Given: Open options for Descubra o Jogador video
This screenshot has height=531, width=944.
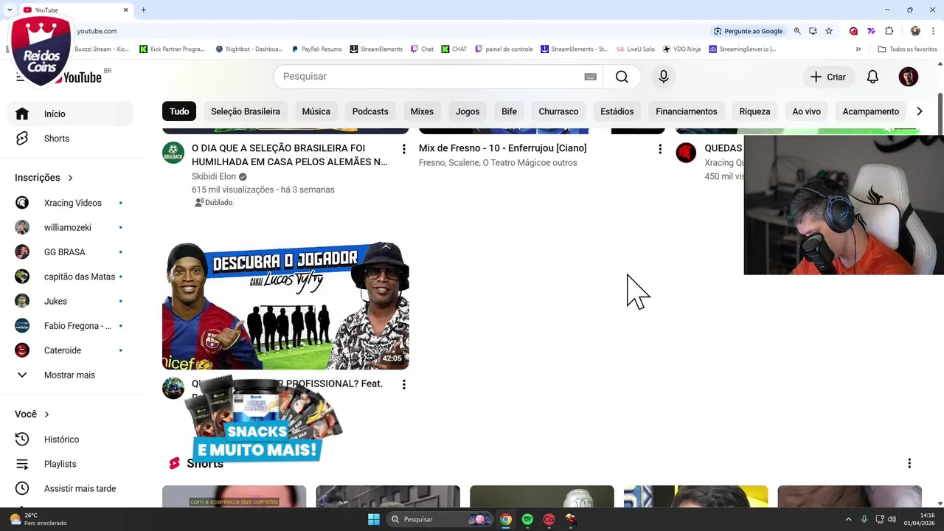Looking at the screenshot, I should 403,384.
